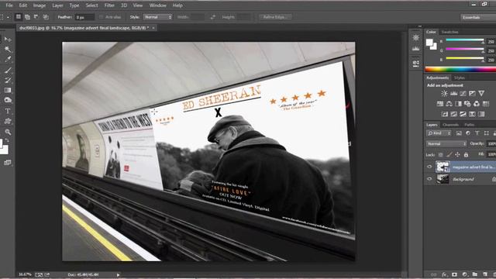Add a Channel Mixer adjustment

pos(477,104)
